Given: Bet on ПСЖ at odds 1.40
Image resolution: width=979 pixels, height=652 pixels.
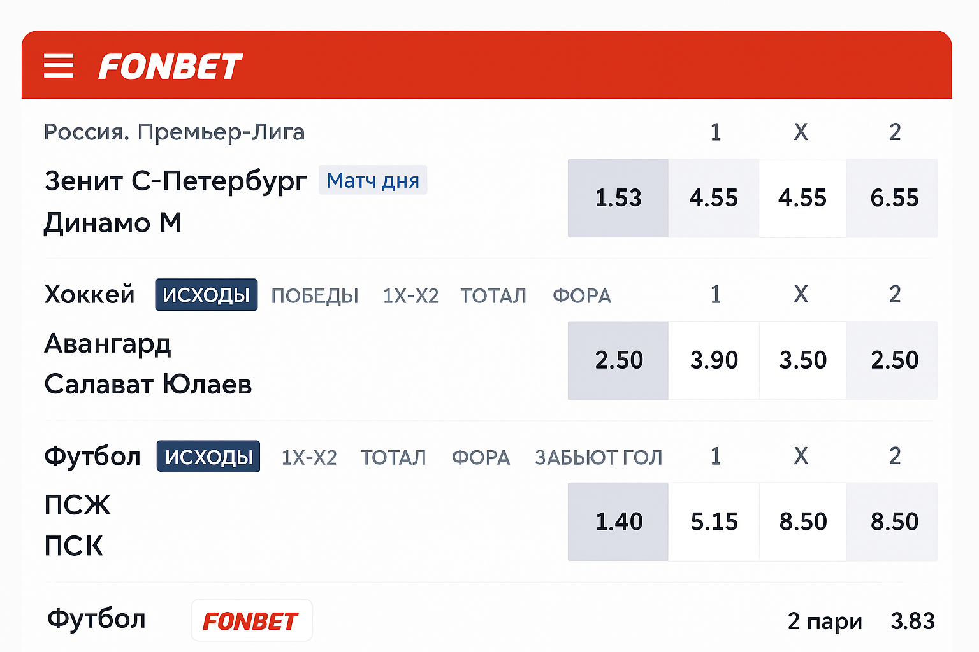Looking at the screenshot, I should pyautogui.click(x=618, y=522).
